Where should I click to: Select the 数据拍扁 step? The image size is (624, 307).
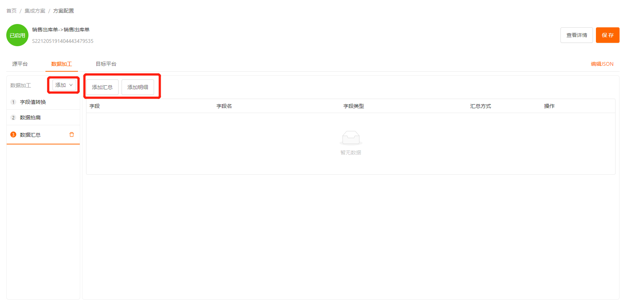pyautogui.click(x=30, y=117)
